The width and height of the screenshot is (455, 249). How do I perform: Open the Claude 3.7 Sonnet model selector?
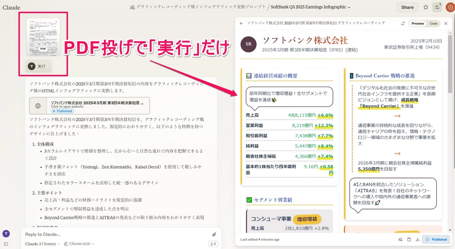(42, 244)
